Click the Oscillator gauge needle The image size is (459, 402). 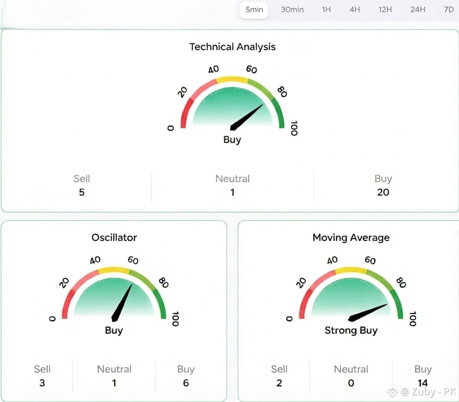(122, 303)
